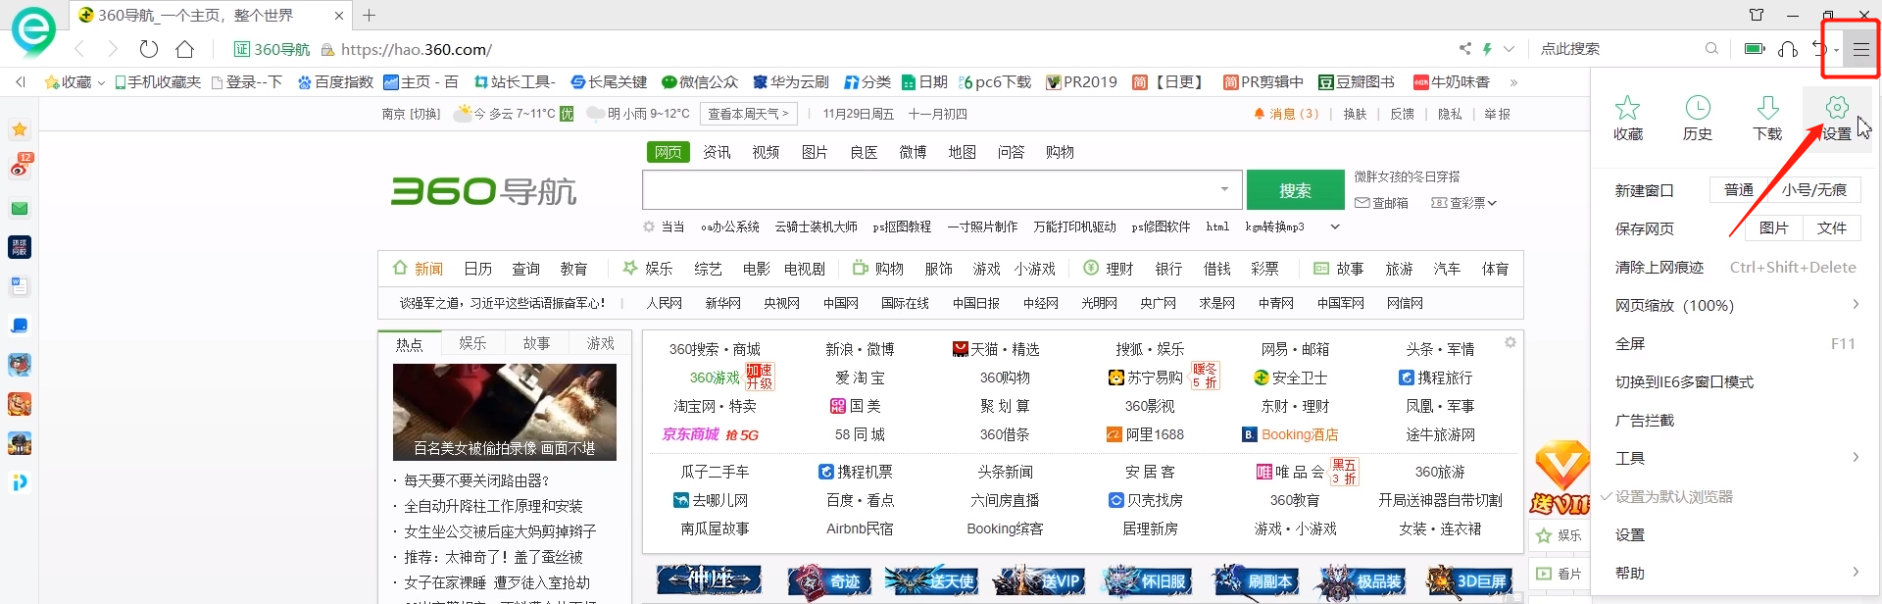Open the 收藏 bookmarks dropdown
Image resolution: width=1882 pixels, height=604 pixels.
74,82
